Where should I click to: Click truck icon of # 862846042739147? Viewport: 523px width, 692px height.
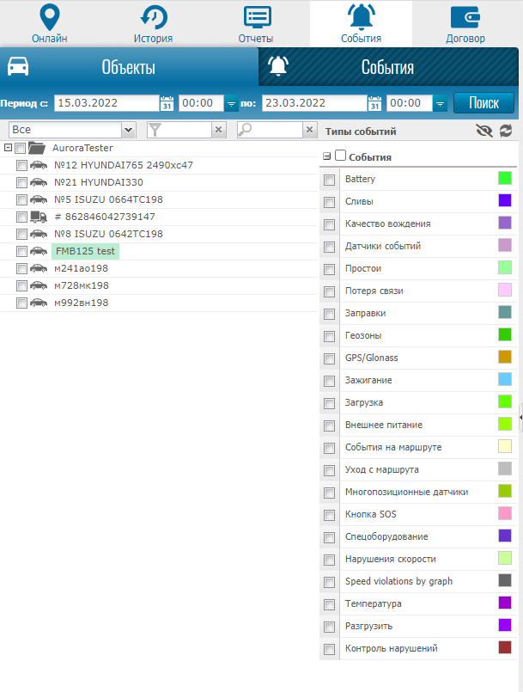tap(39, 217)
